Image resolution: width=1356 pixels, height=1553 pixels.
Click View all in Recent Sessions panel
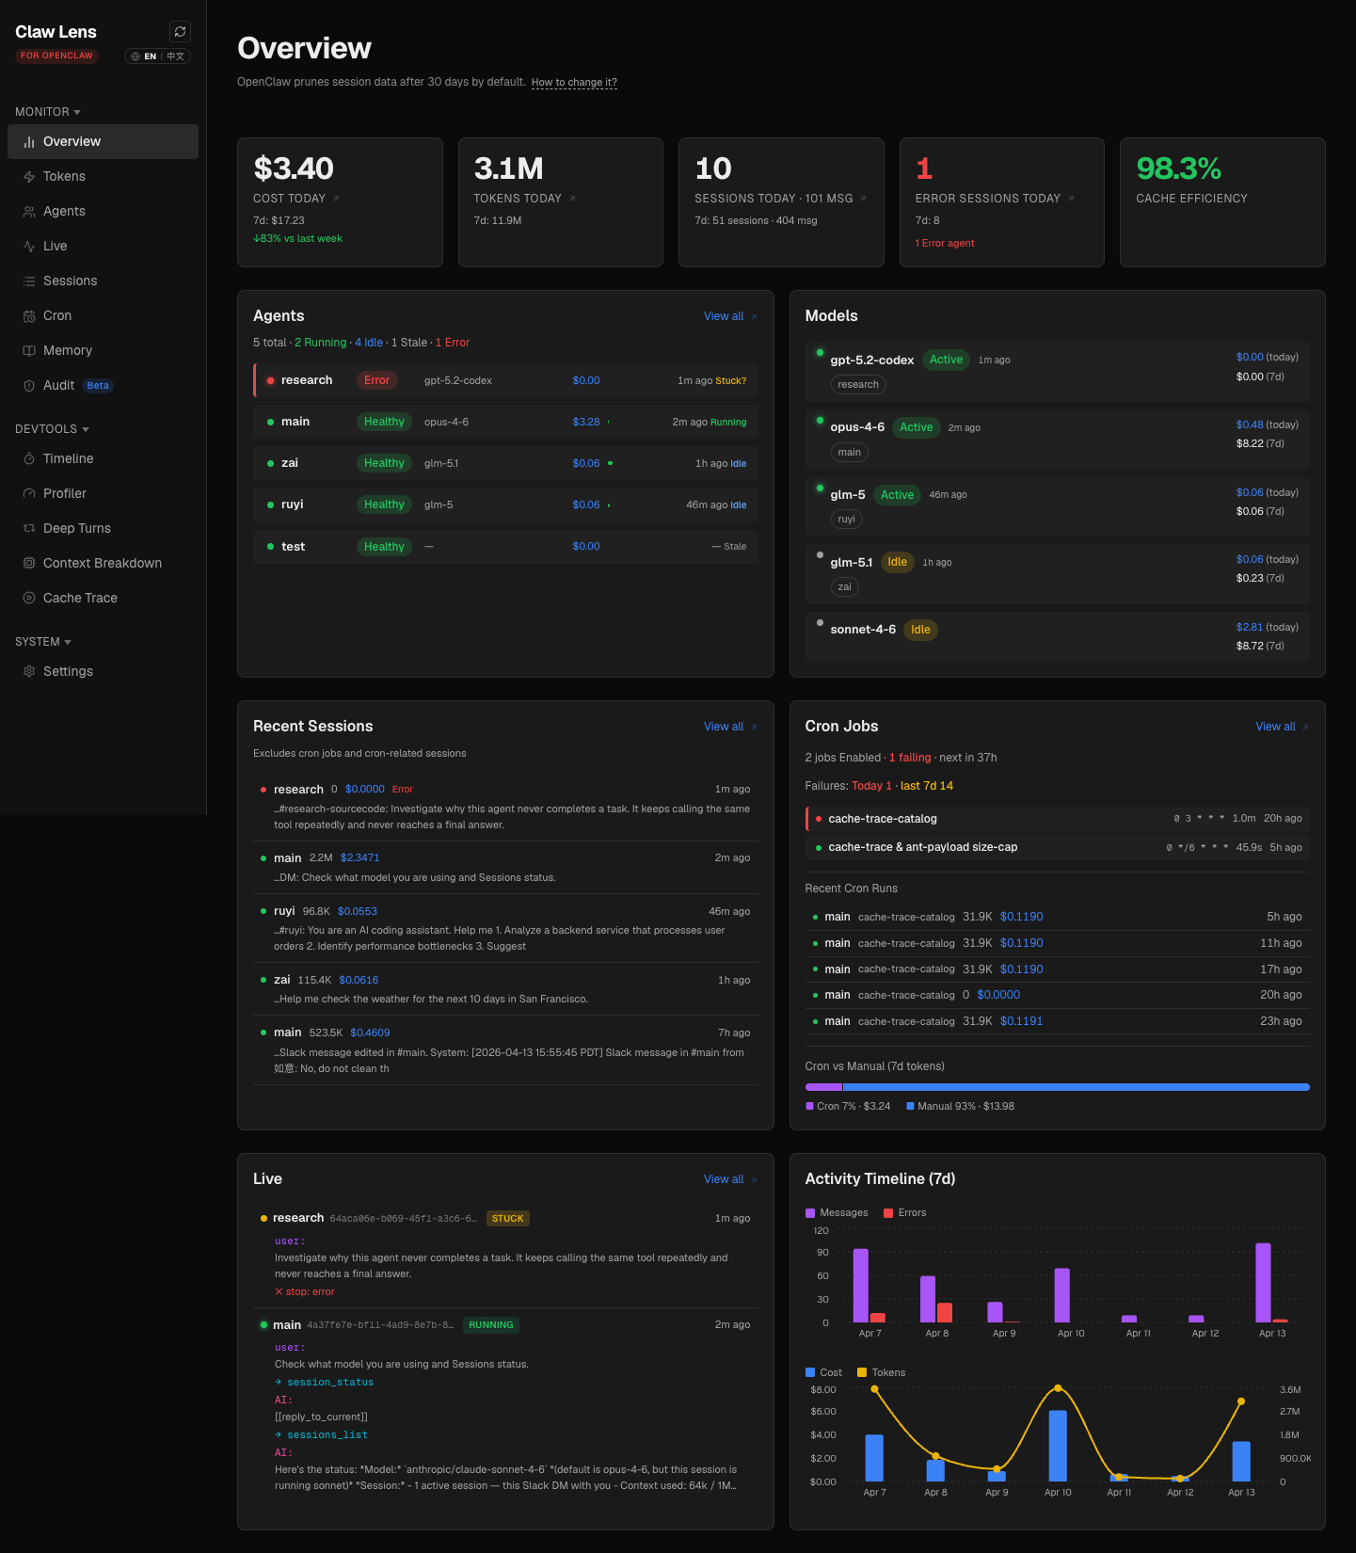click(730, 727)
